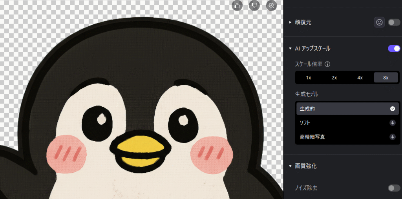The height and width of the screenshot is (199, 402).
Task: Click the magnifier zoom-in icon
Action: [271, 5]
